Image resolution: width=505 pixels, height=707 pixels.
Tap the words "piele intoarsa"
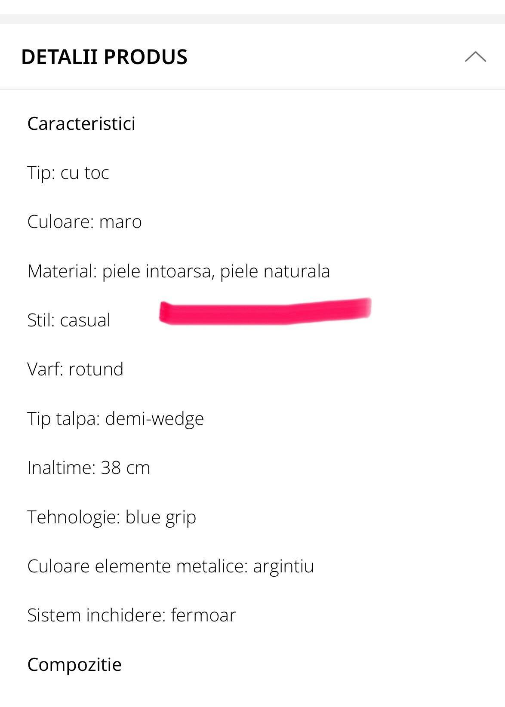157,271
